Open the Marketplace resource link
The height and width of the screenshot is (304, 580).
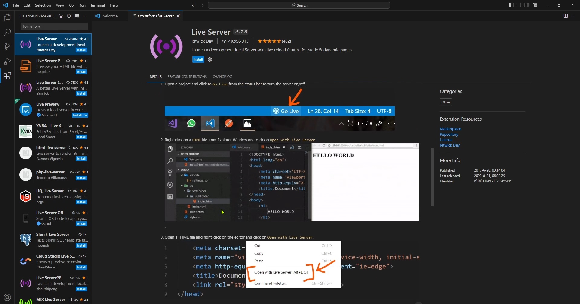[x=450, y=129]
